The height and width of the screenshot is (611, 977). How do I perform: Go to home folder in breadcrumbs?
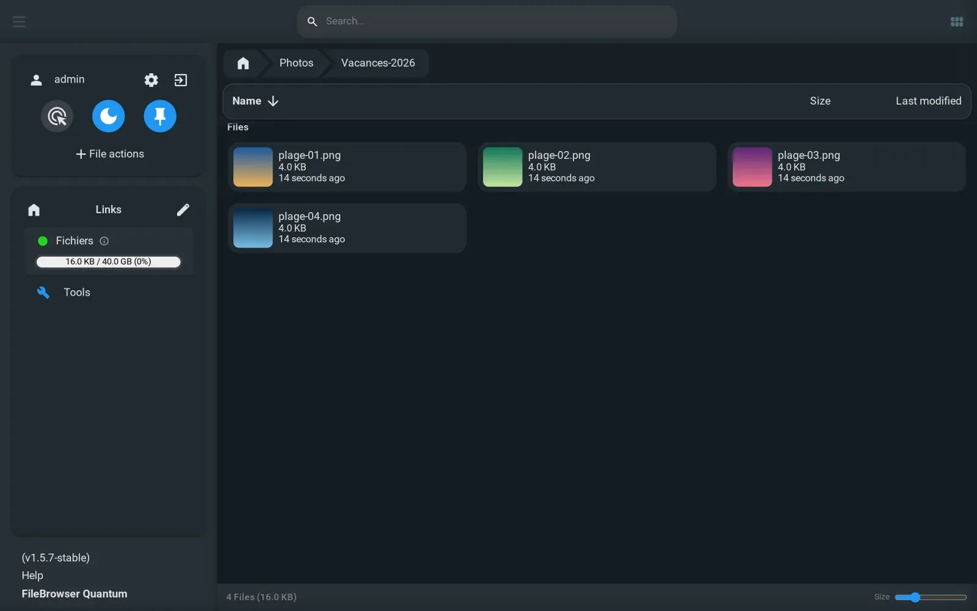click(x=243, y=63)
